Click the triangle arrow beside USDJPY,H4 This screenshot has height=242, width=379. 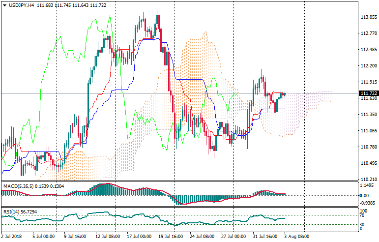click(x=4, y=5)
